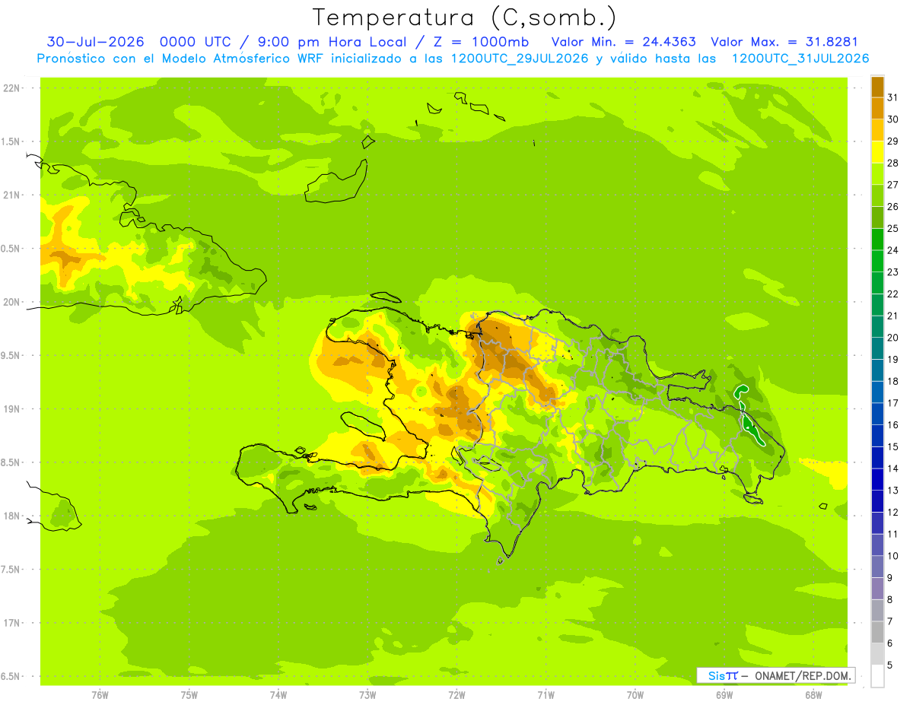The height and width of the screenshot is (705, 913).
Task: Click the '68W' longitude label
Action: pos(813,695)
